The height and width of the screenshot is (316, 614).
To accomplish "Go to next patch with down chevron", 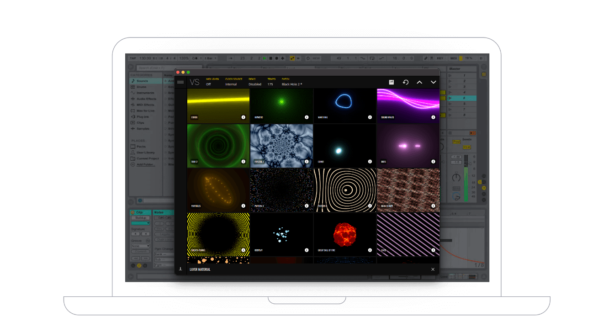I will [x=433, y=82].
